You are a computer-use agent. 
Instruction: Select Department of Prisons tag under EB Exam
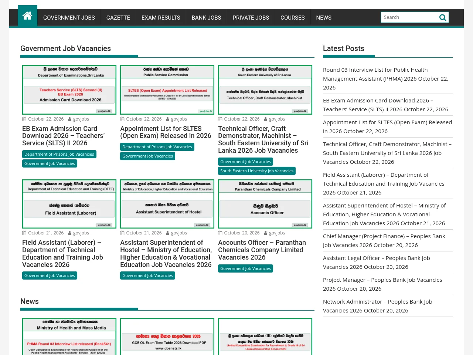[x=59, y=154]
